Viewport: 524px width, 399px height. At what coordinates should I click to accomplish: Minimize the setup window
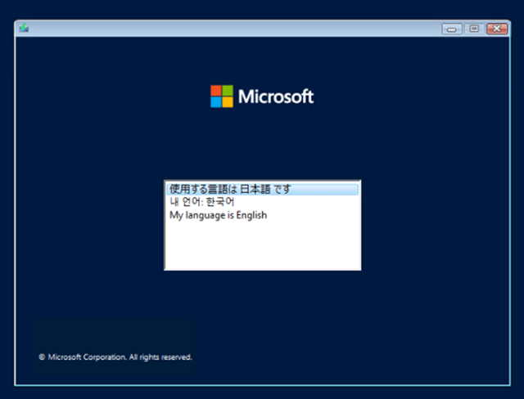[452, 29]
